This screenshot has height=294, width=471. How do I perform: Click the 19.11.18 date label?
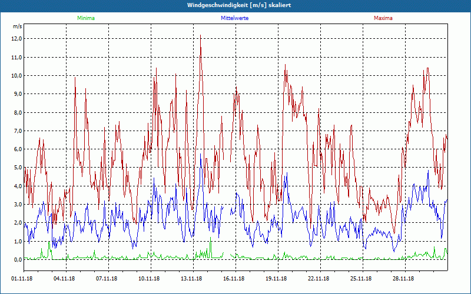pyautogui.click(x=276, y=278)
